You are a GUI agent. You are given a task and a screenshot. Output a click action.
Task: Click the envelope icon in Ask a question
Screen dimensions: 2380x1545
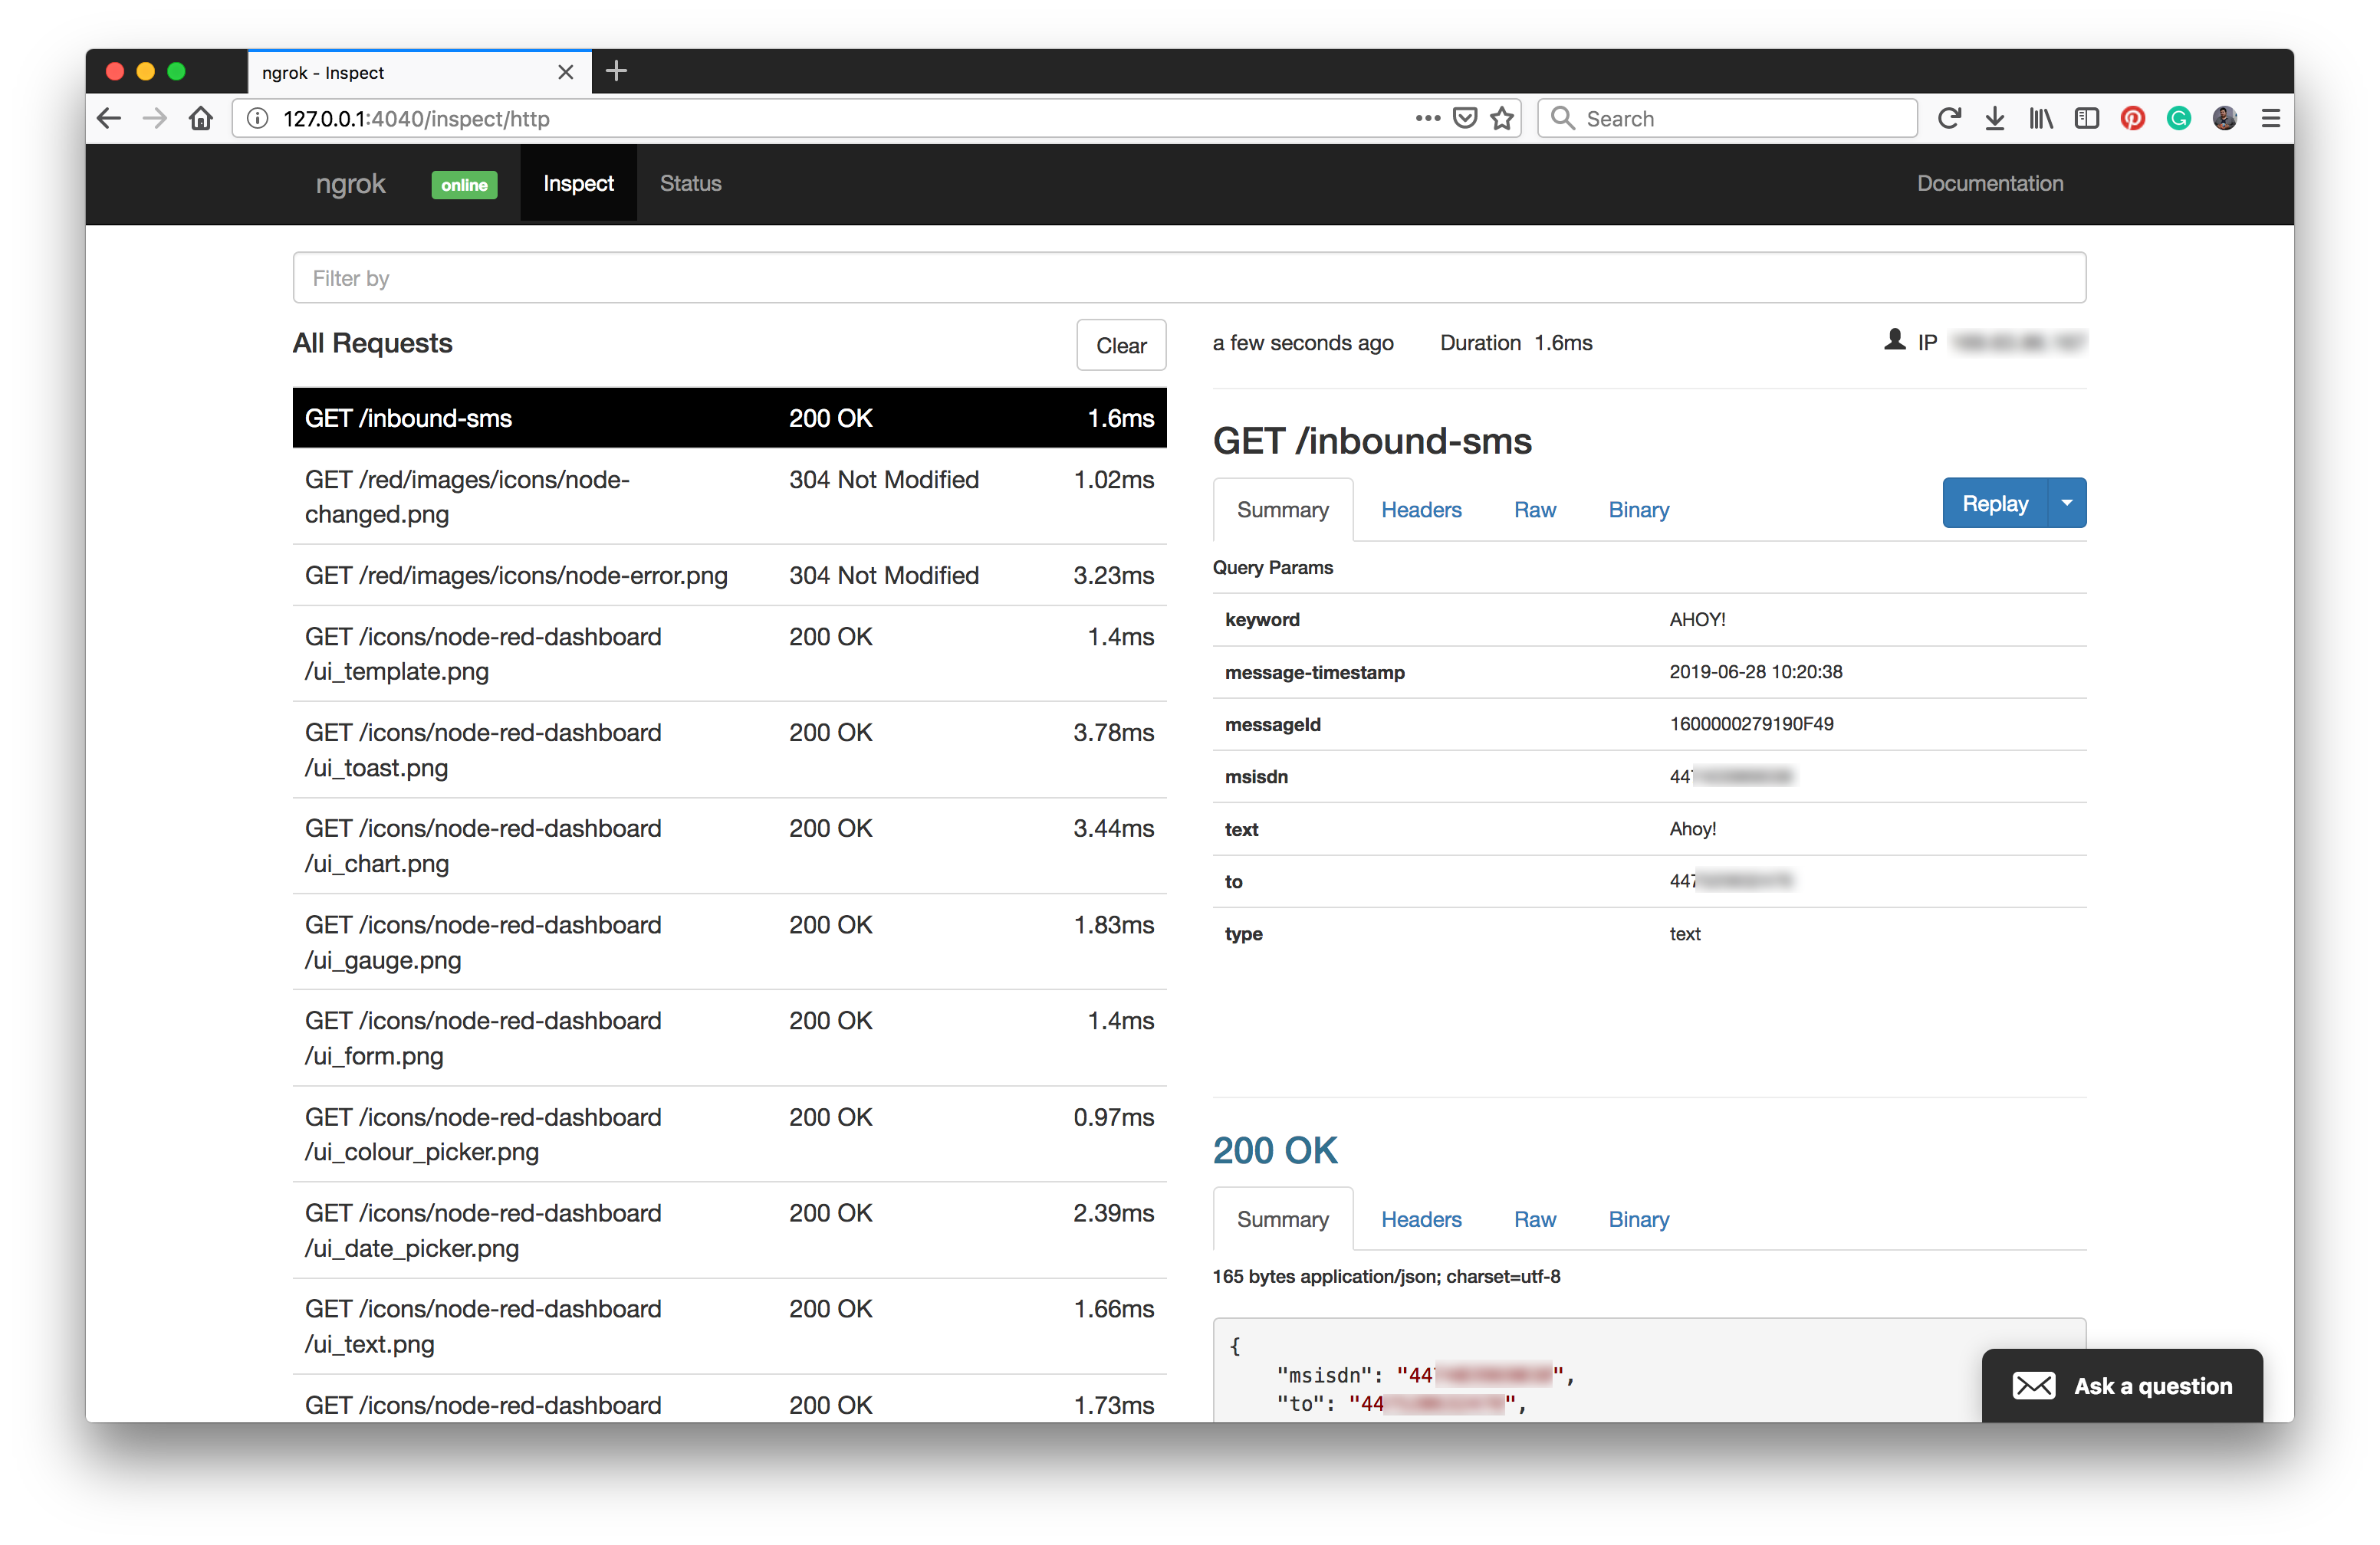pyautogui.click(x=2034, y=1385)
